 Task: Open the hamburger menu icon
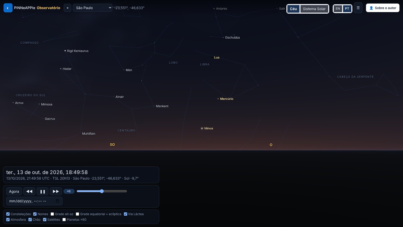click(x=358, y=8)
